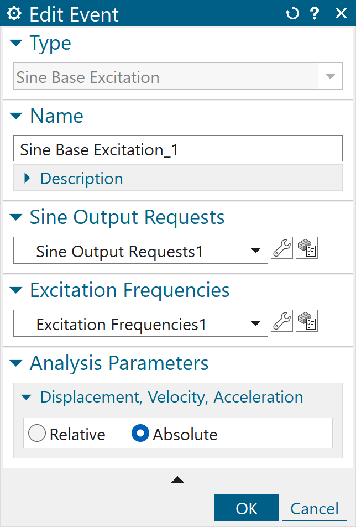
Task: Open the help question mark icon
Action: (315, 14)
